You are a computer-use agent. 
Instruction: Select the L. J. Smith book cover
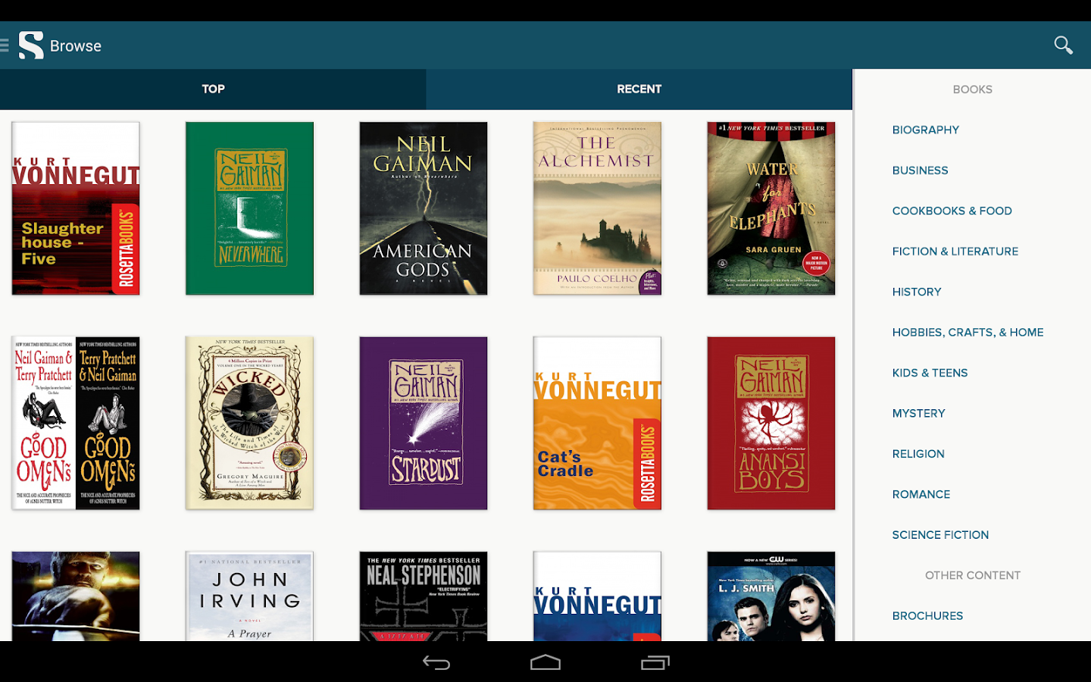(771, 596)
